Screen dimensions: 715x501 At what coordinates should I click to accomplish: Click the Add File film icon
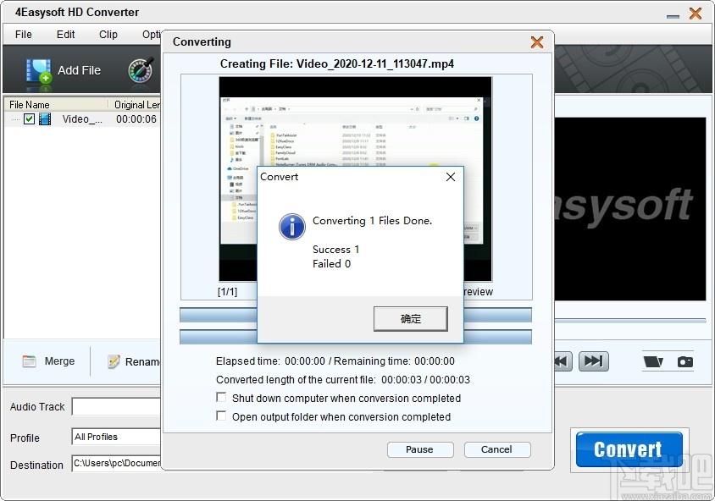pos(39,71)
